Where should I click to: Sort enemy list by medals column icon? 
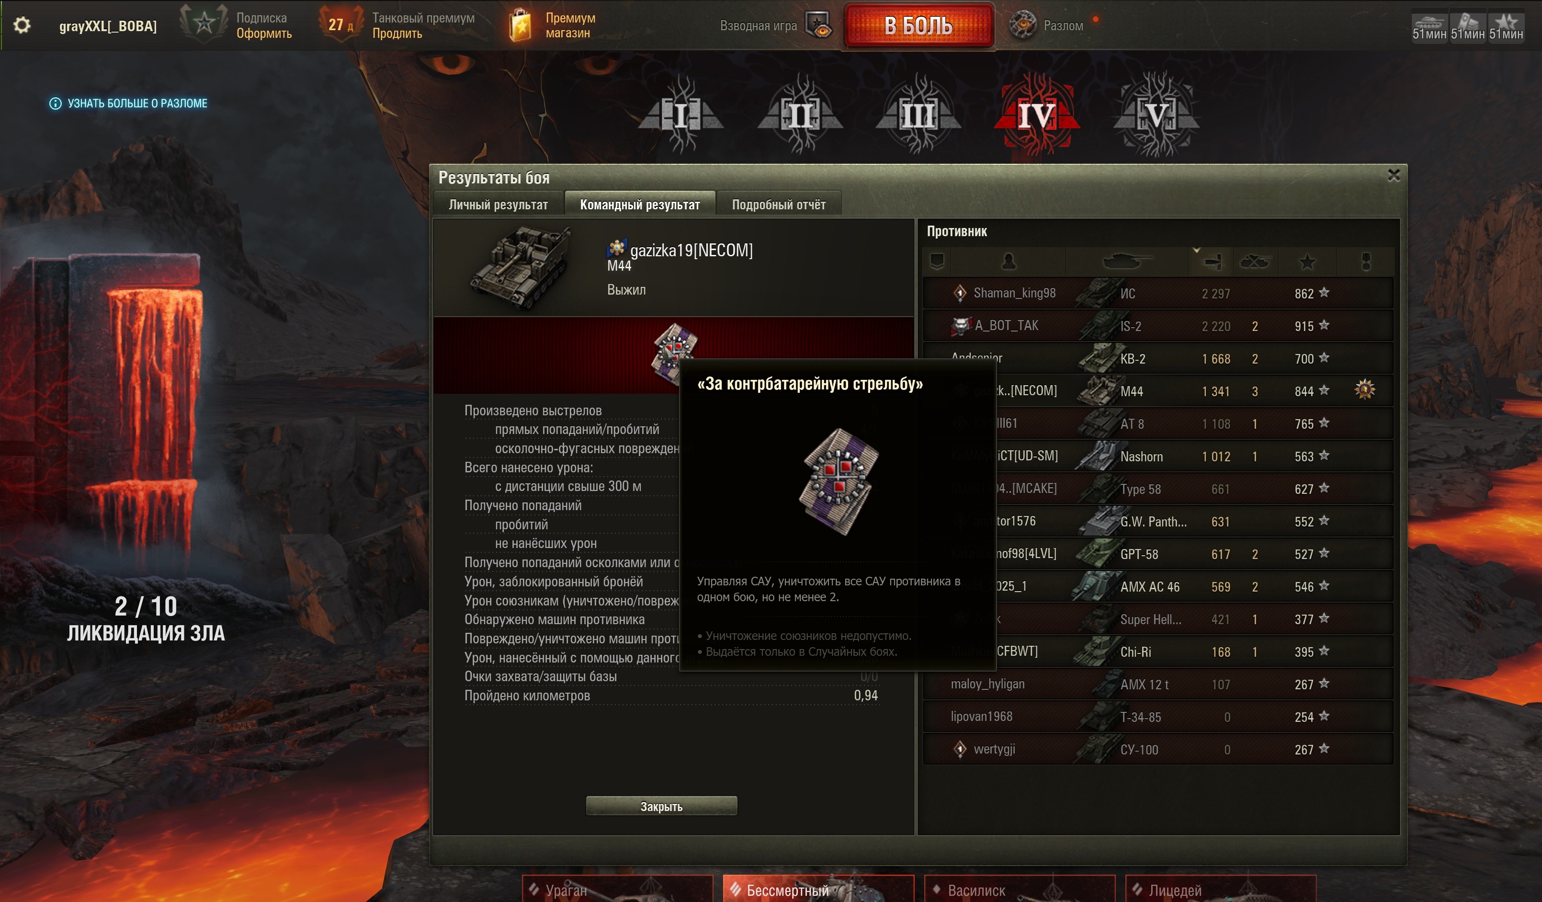[x=1366, y=262]
